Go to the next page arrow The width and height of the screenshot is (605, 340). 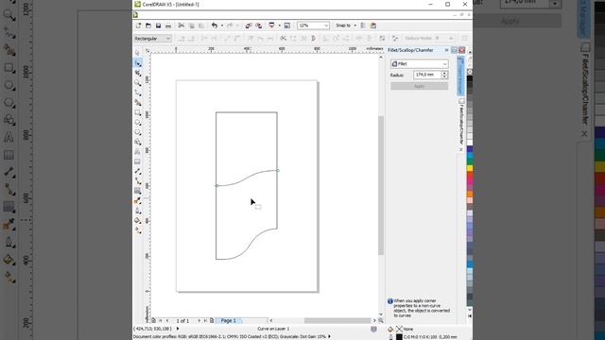coord(199,320)
